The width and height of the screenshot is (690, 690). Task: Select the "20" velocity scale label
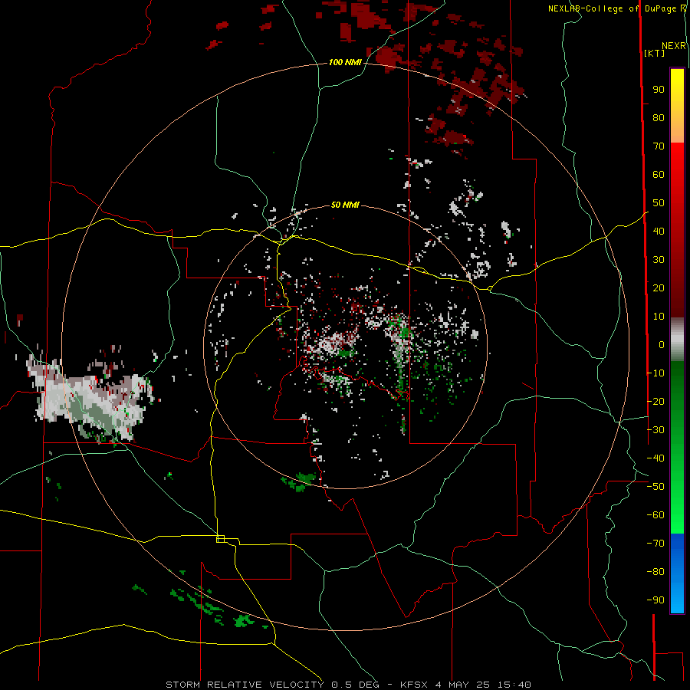[659, 288]
